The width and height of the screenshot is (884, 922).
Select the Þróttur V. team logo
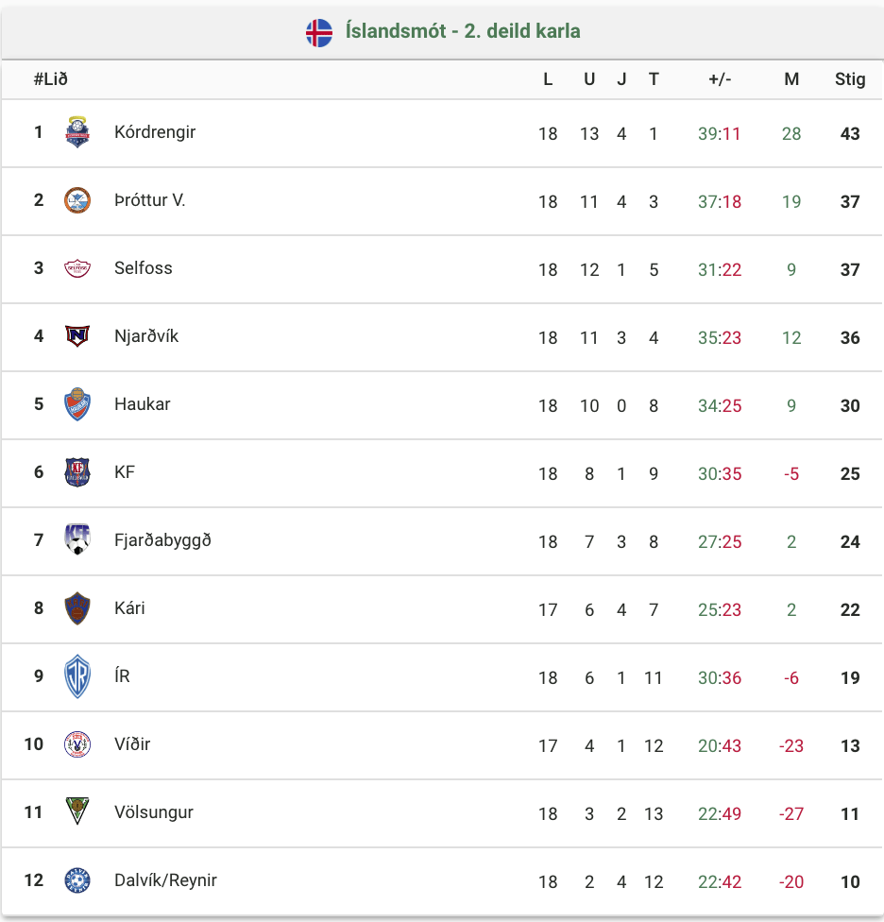[77, 200]
